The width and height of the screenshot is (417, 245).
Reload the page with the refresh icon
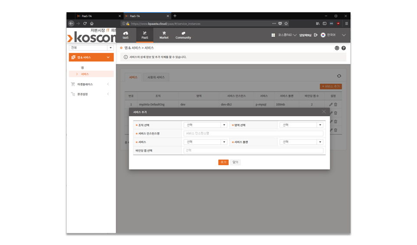85,23
